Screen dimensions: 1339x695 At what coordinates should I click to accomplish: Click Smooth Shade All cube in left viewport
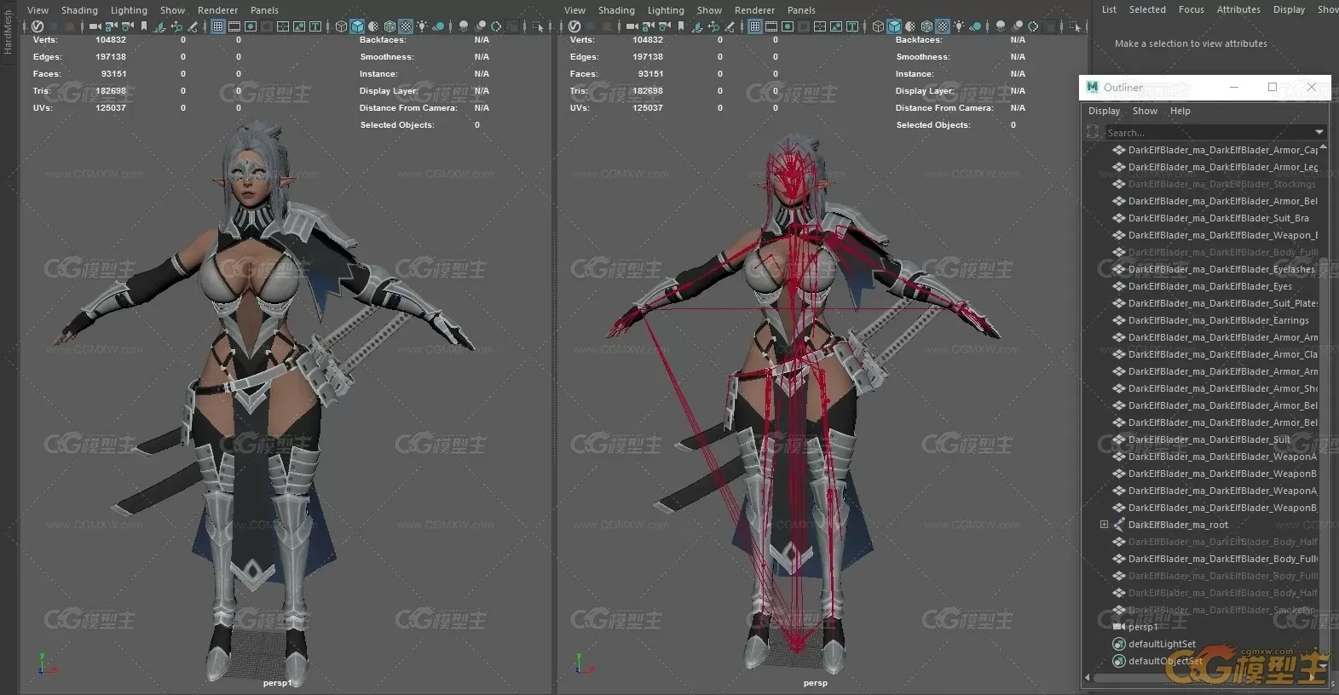[357, 26]
